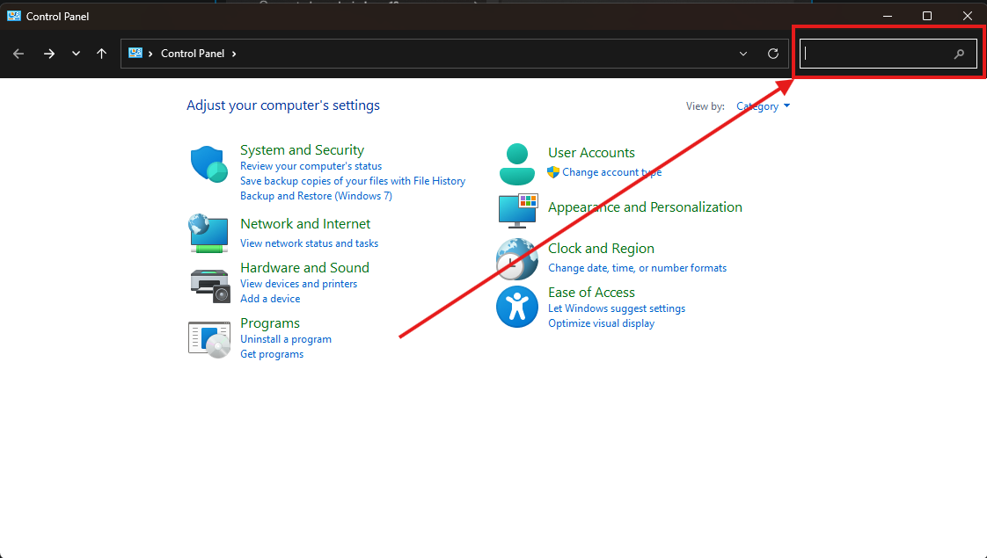
Task: Click the Programs disc icon
Action: point(209,340)
